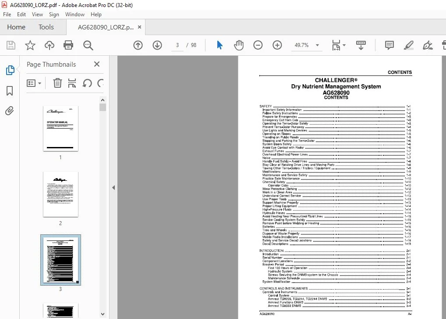Rotate the page counterclockwise

point(87,83)
